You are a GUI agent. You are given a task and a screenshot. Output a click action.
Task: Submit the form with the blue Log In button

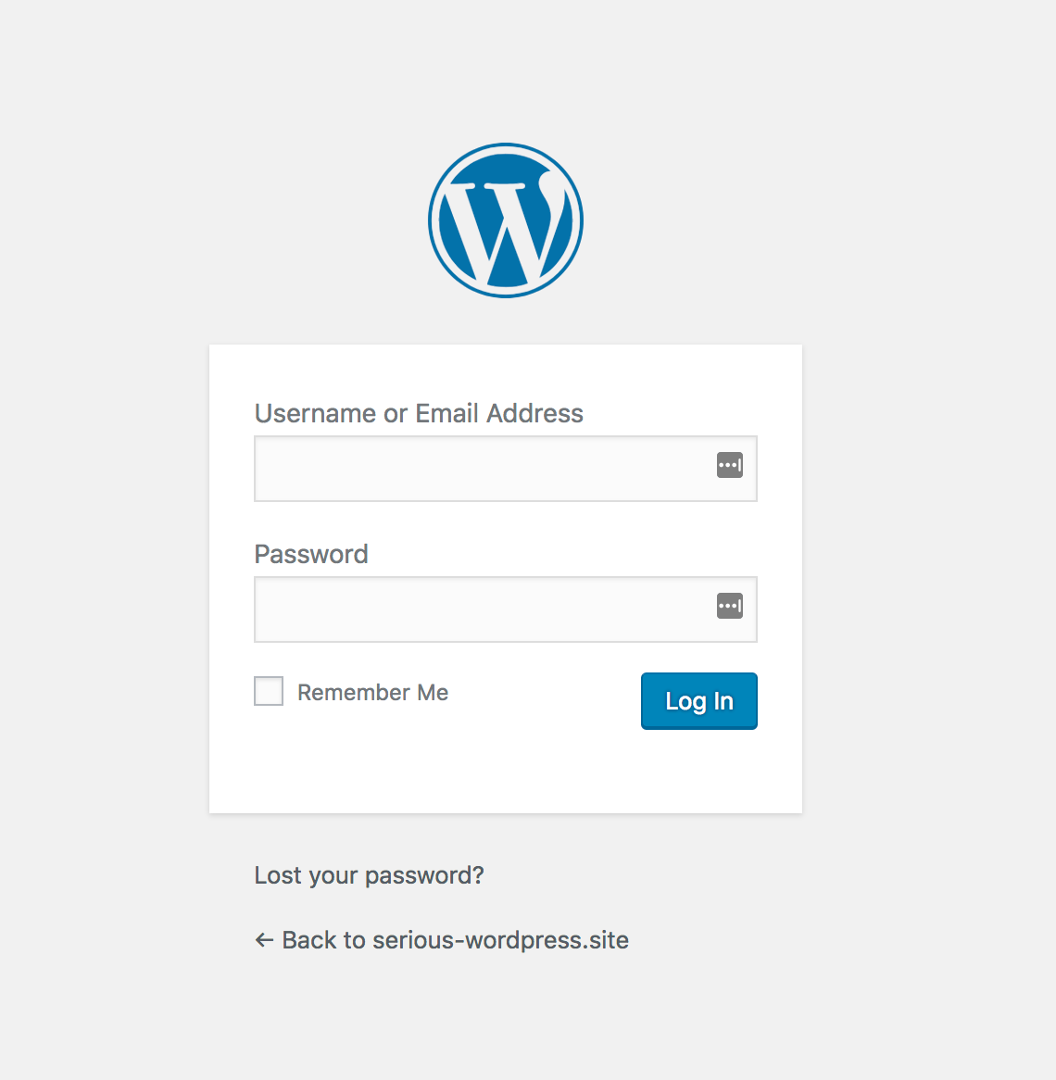tap(699, 701)
